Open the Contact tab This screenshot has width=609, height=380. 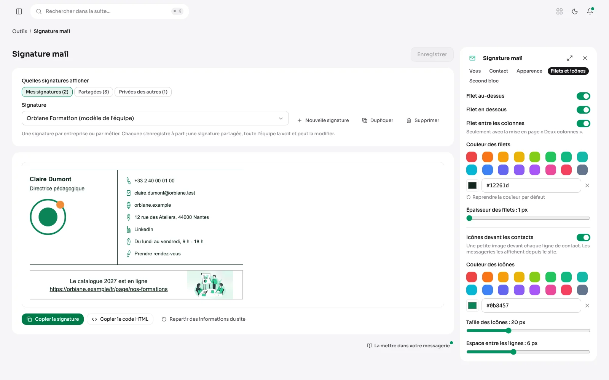(x=499, y=71)
